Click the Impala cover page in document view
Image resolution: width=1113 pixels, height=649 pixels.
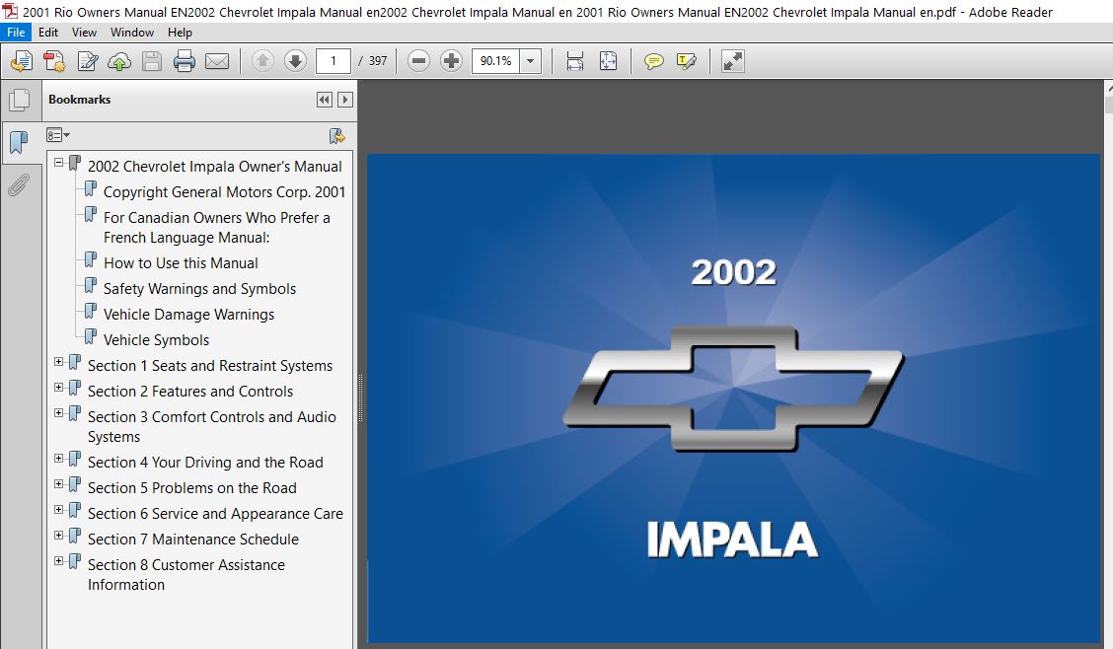point(733,397)
